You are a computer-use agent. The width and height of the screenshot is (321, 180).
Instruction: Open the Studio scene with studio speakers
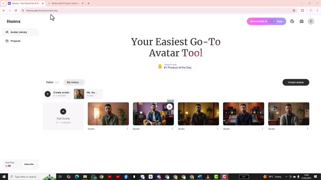pyautogui.click(x=244, y=114)
